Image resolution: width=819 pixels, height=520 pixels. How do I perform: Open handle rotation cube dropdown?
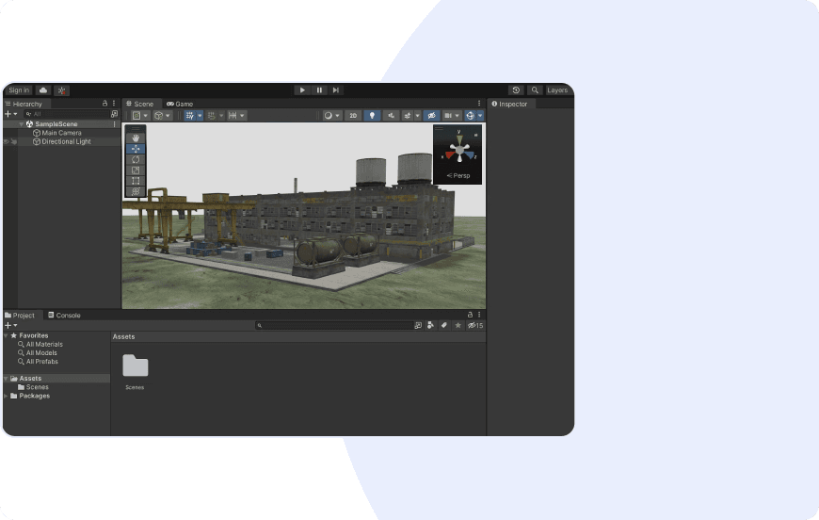tap(162, 116)
